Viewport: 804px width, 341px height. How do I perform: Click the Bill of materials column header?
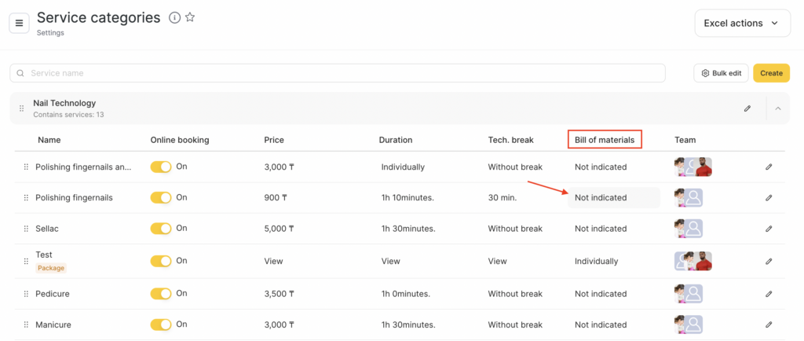(605, 140)
